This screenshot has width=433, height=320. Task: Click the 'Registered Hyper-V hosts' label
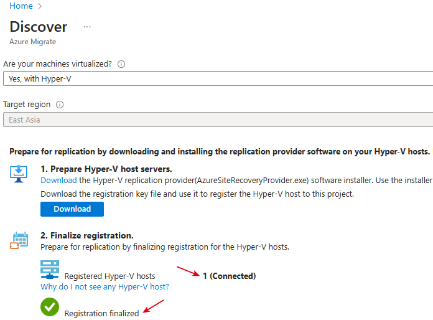(x=109, y=276)
